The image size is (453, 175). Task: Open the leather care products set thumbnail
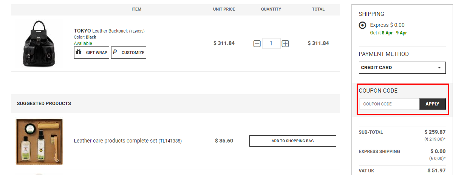[39, 142]
